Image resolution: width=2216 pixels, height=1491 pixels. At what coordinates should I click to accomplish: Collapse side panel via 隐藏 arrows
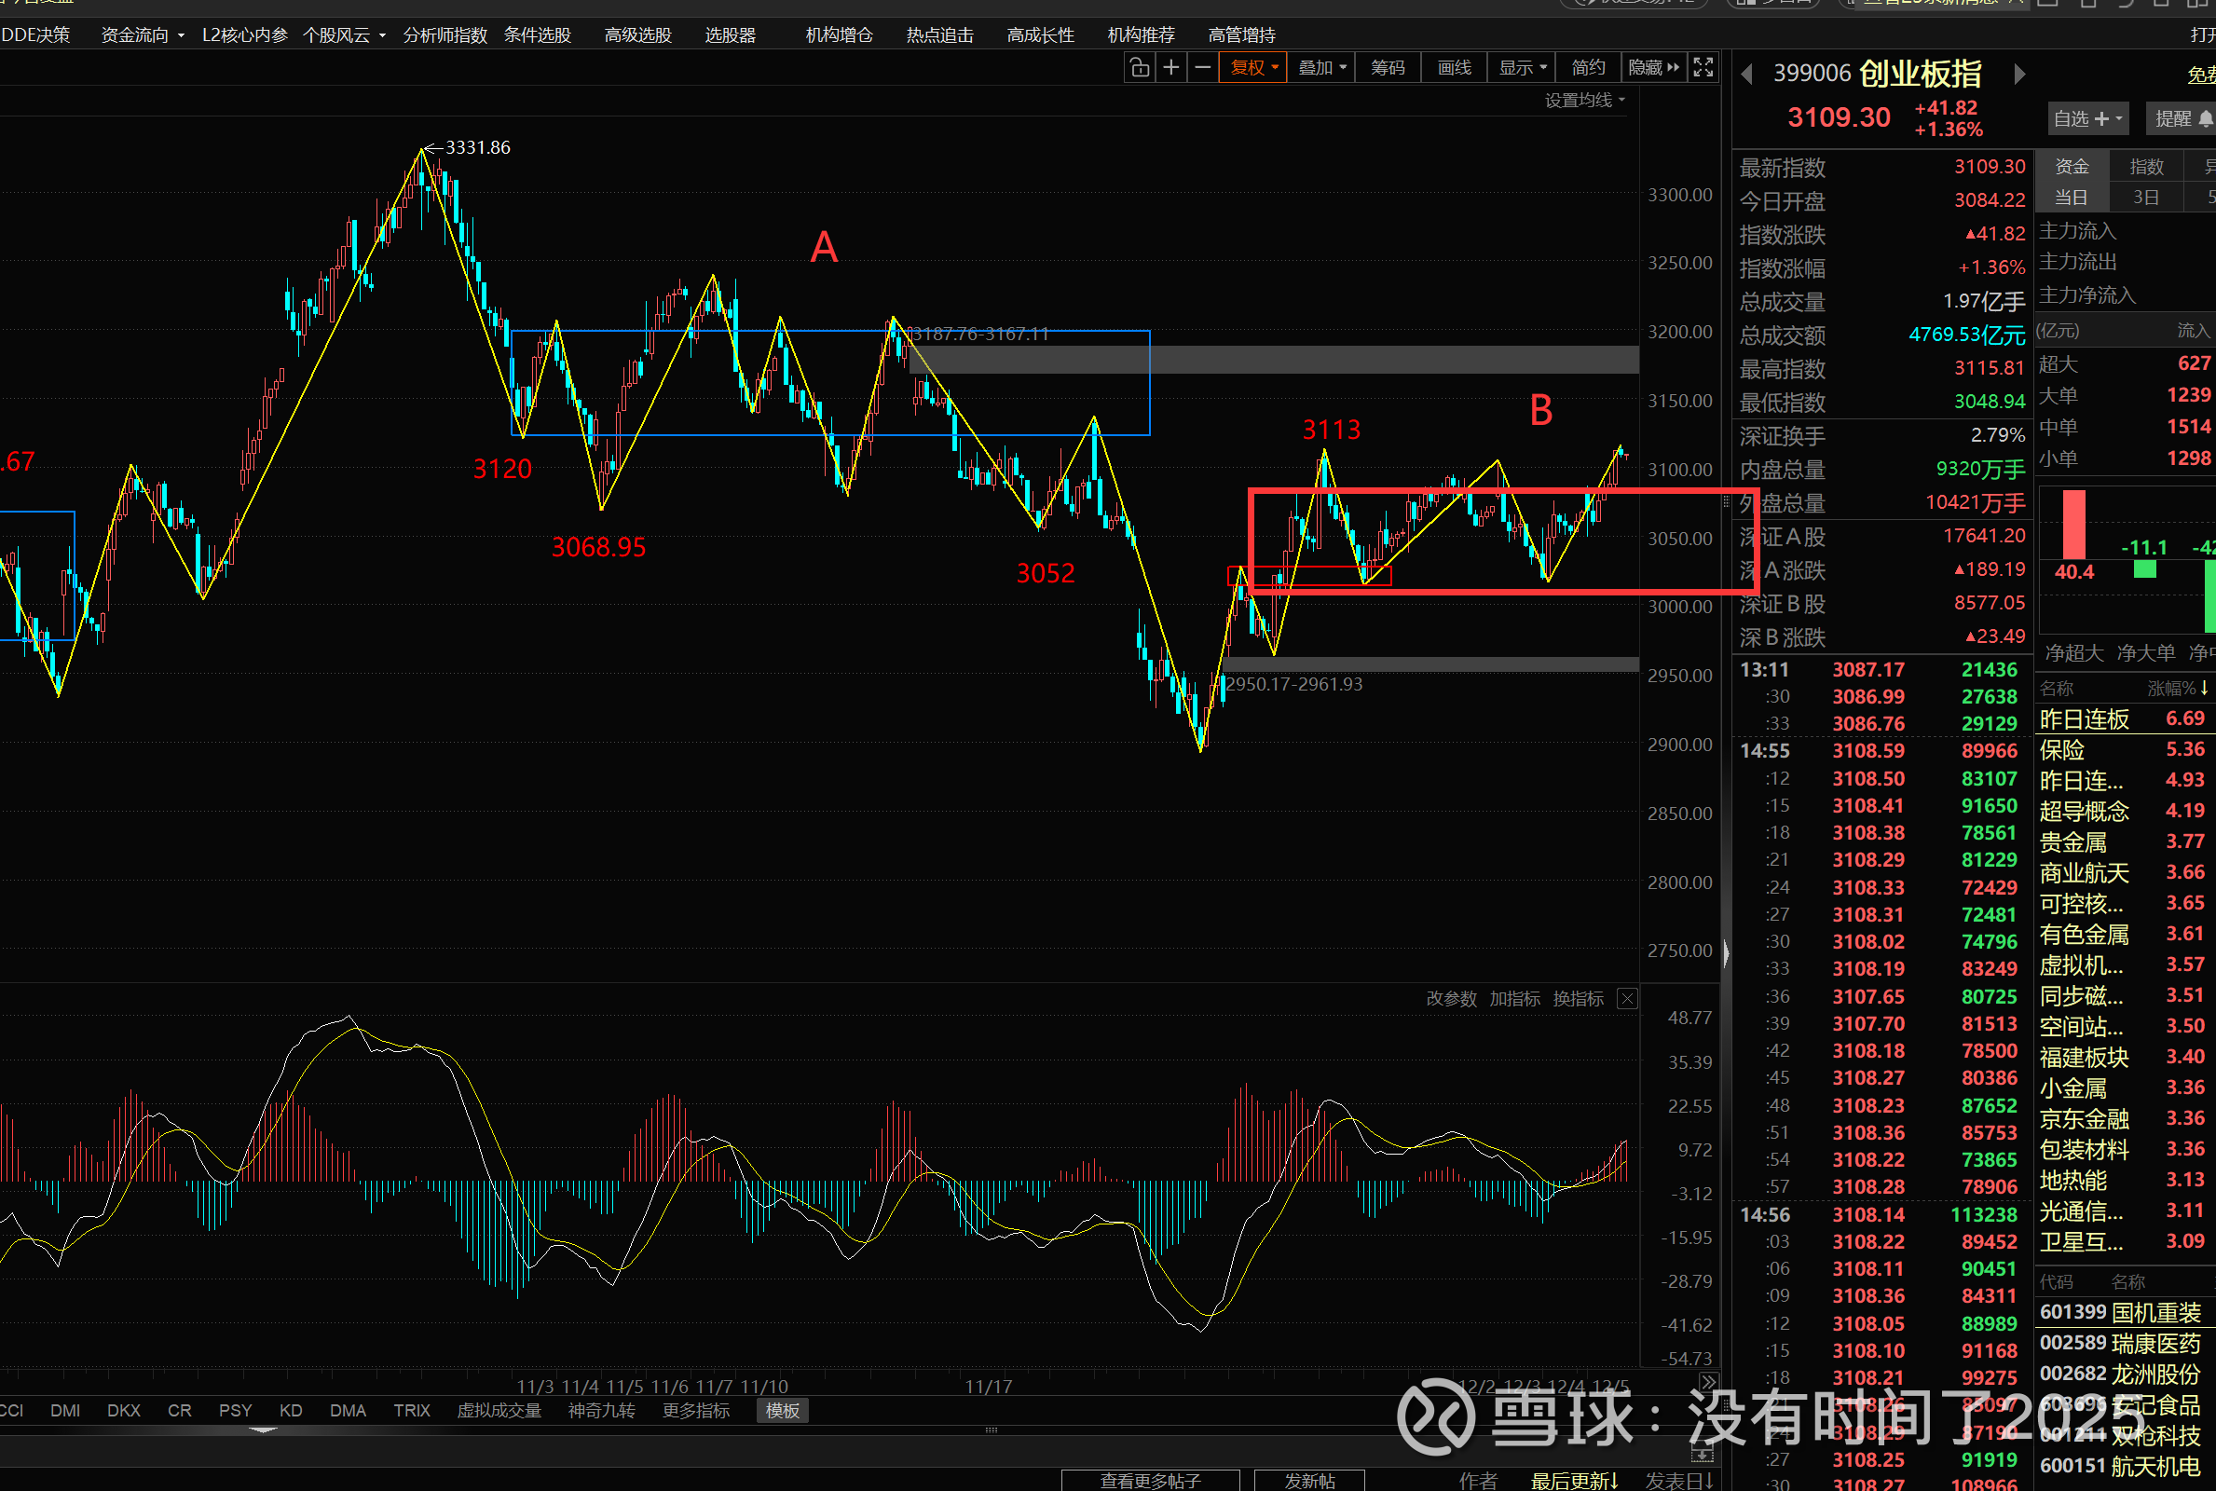pyautogui.click(x=1653, y=67)
